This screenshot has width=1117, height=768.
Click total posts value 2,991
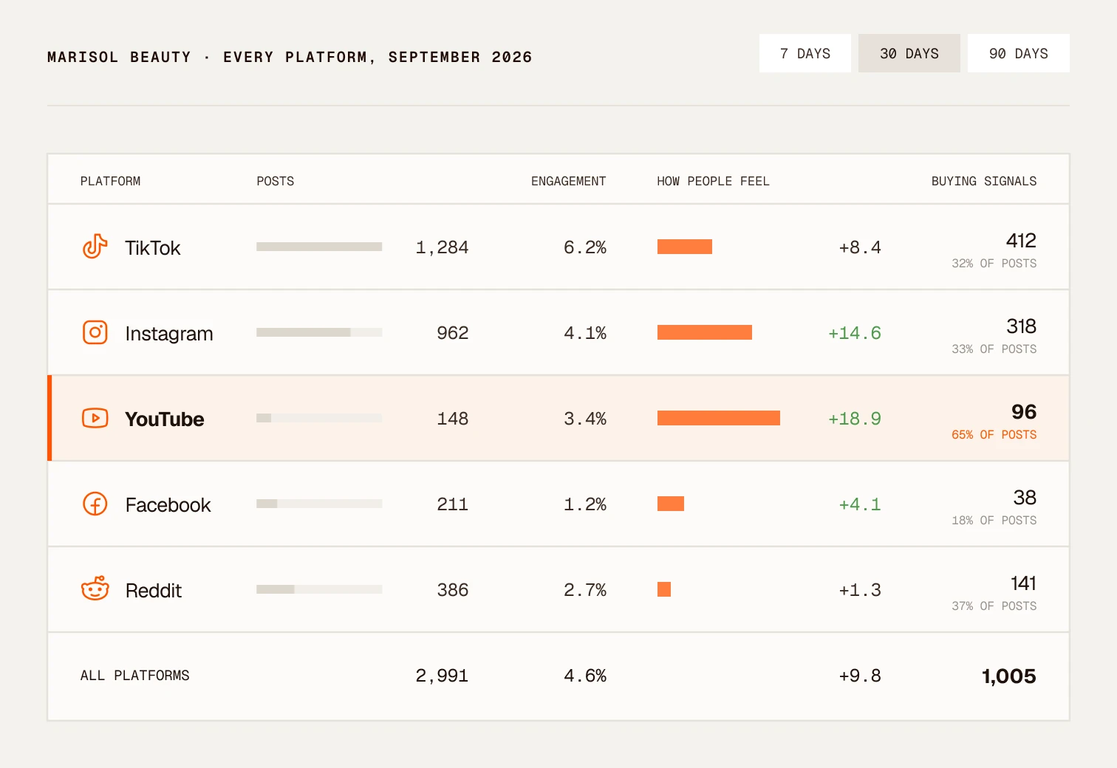[442, 676]
